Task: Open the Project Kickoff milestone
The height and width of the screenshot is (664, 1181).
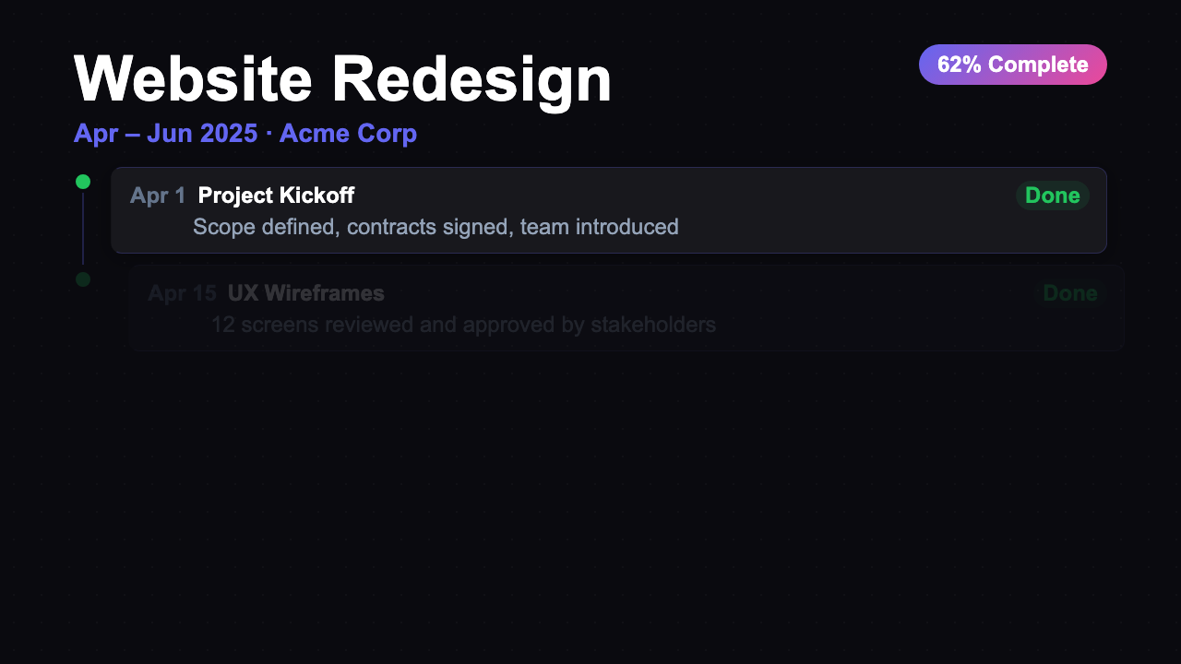Action: [x=275, y=196]
